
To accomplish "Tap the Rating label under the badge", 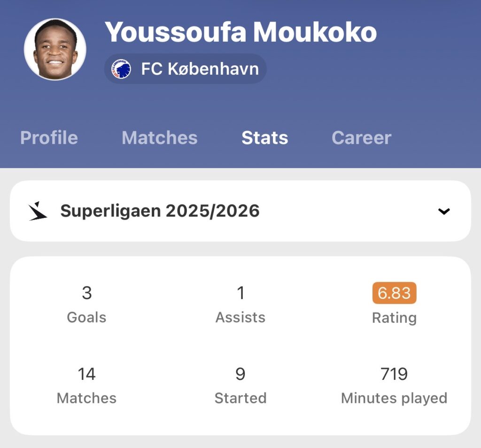I will 394,318.
